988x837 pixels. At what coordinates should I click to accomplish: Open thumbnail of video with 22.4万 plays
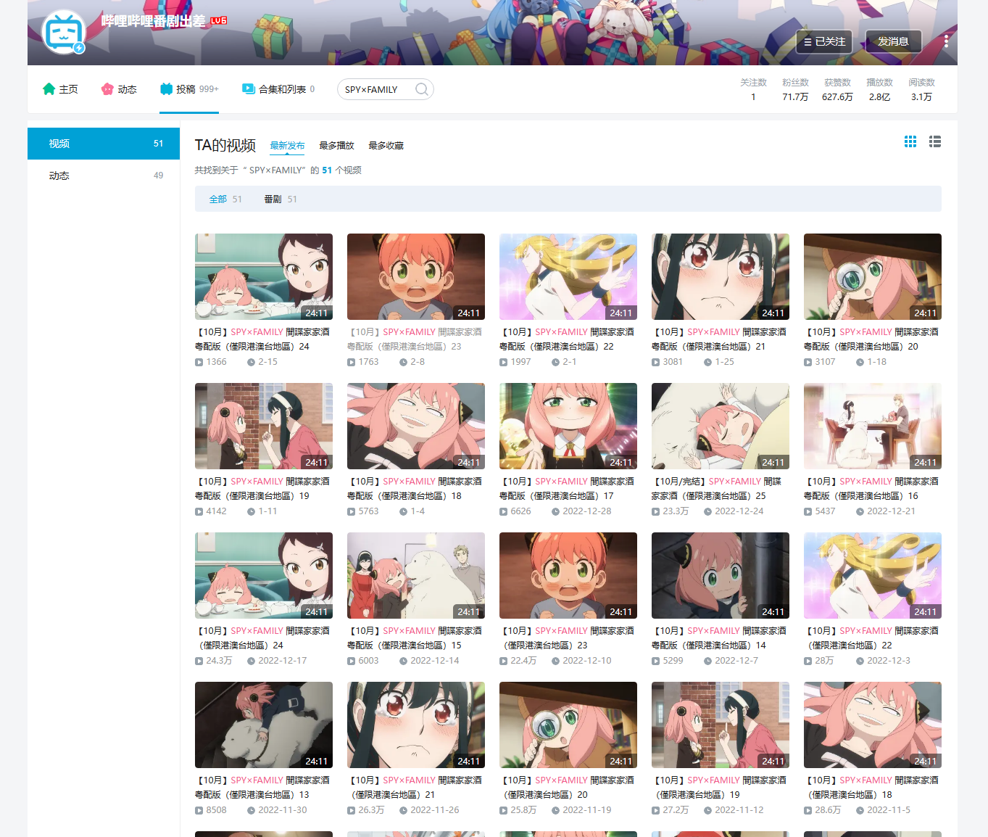[568, 575]
